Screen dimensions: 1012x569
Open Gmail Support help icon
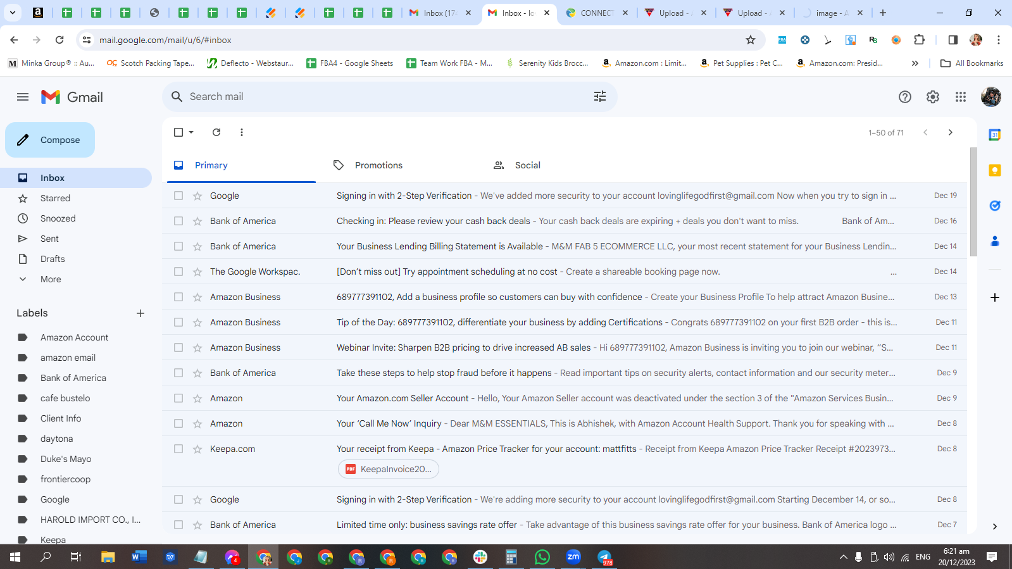click(905, 97)
